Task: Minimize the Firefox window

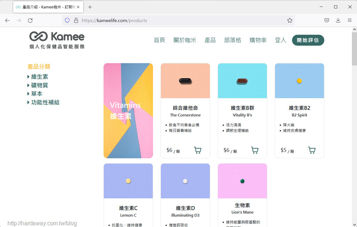Action: click(x=321, y=7)
